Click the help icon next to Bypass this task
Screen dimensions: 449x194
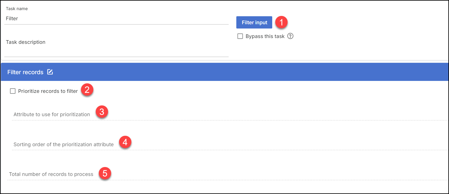click(290, 36)
